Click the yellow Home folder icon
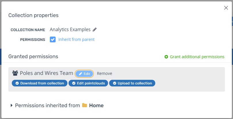The width and height of the screenshot is (233, 119). click(85, 105)
